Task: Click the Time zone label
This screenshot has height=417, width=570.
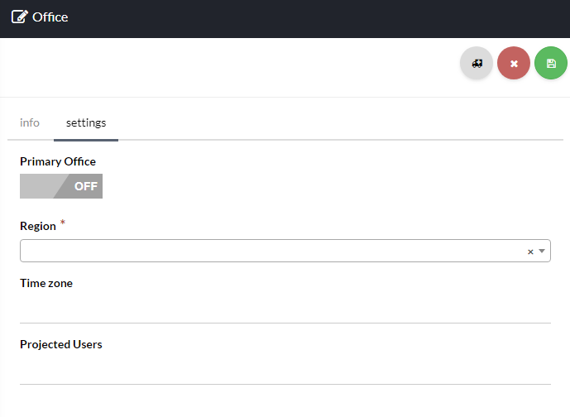Action: point(46,283)
